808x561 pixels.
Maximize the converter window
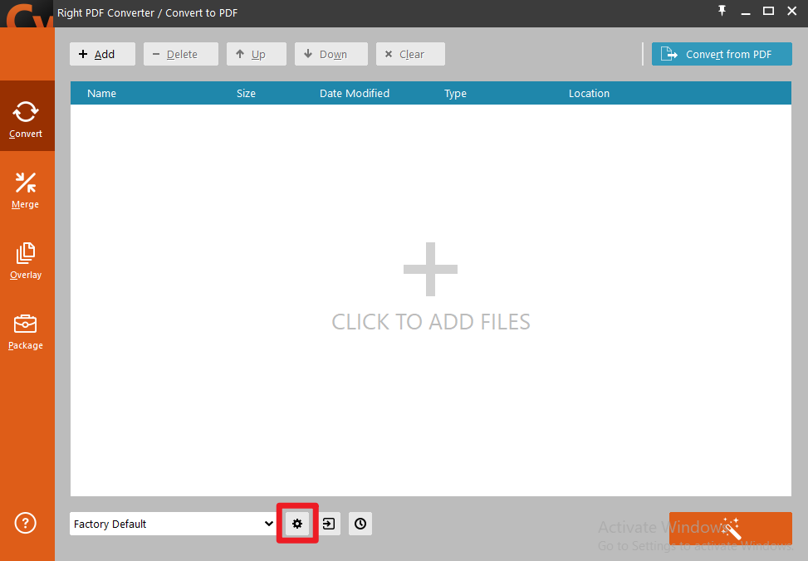(x=768, y=11)
